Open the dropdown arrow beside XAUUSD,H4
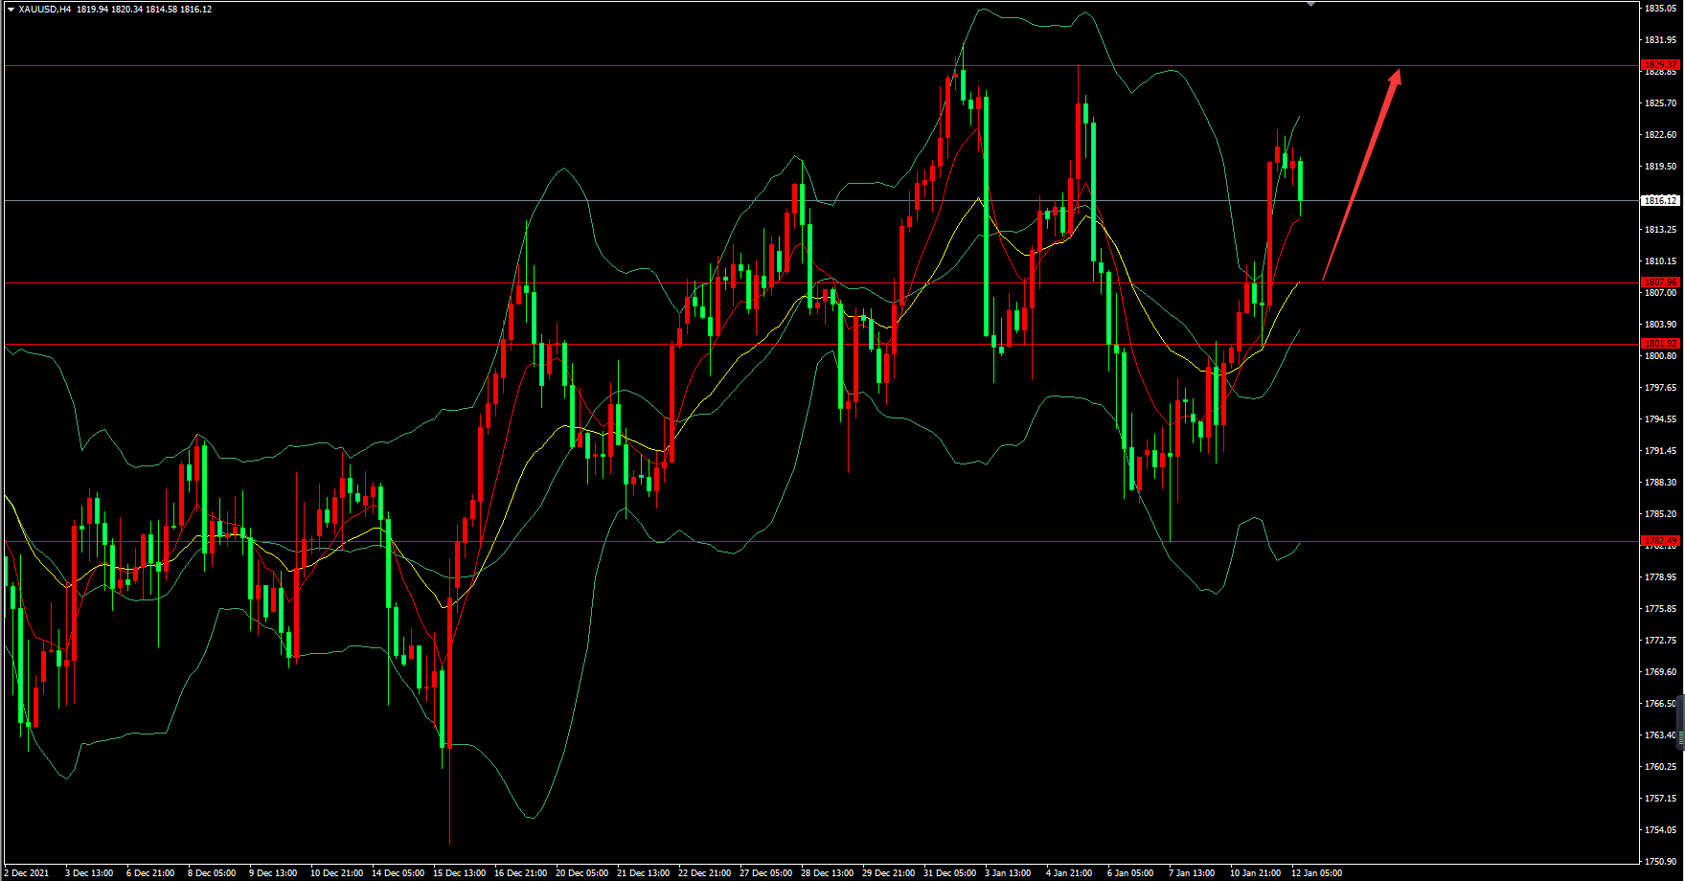 11,10
